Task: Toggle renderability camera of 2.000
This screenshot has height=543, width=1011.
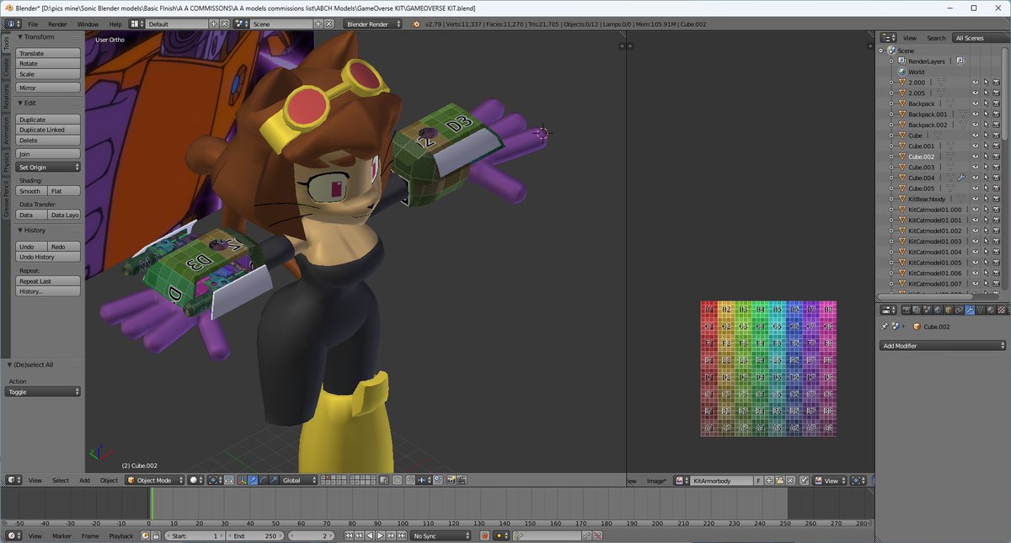Action: point(997,83)
